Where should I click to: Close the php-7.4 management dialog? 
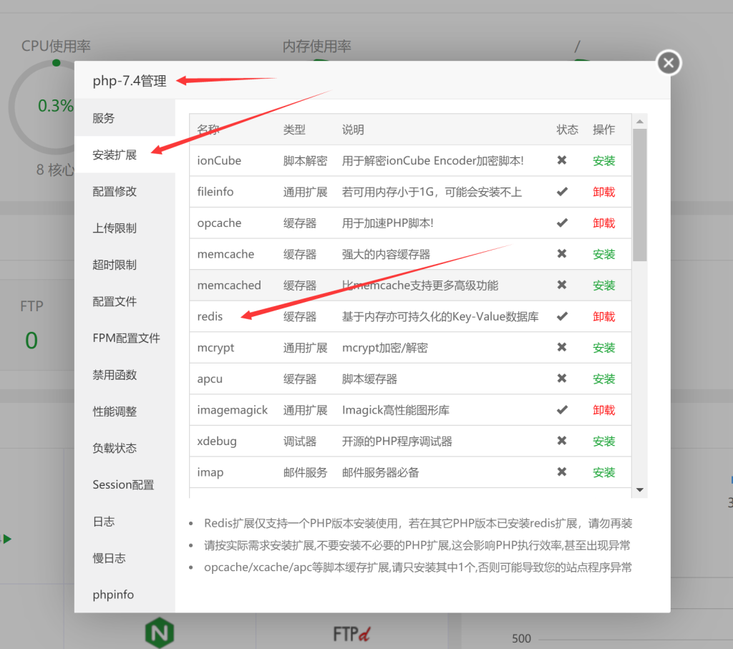click(x=668, y=62)
